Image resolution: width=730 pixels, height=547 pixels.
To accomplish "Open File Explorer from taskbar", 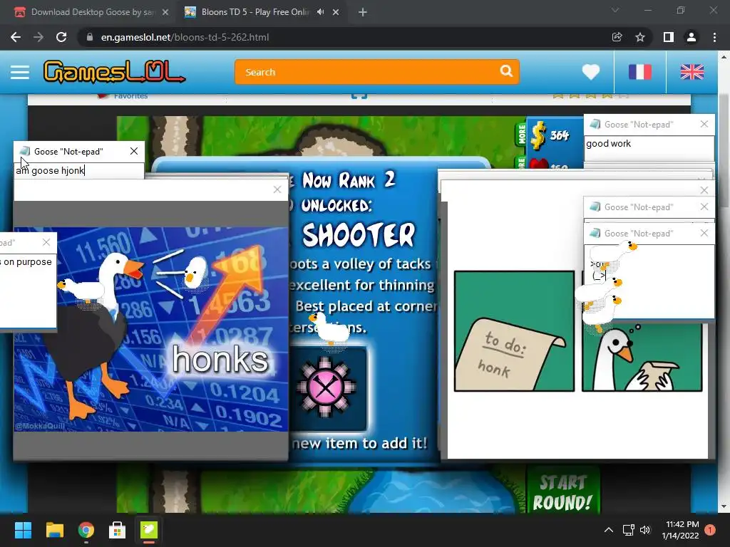I will click(54, 530).
